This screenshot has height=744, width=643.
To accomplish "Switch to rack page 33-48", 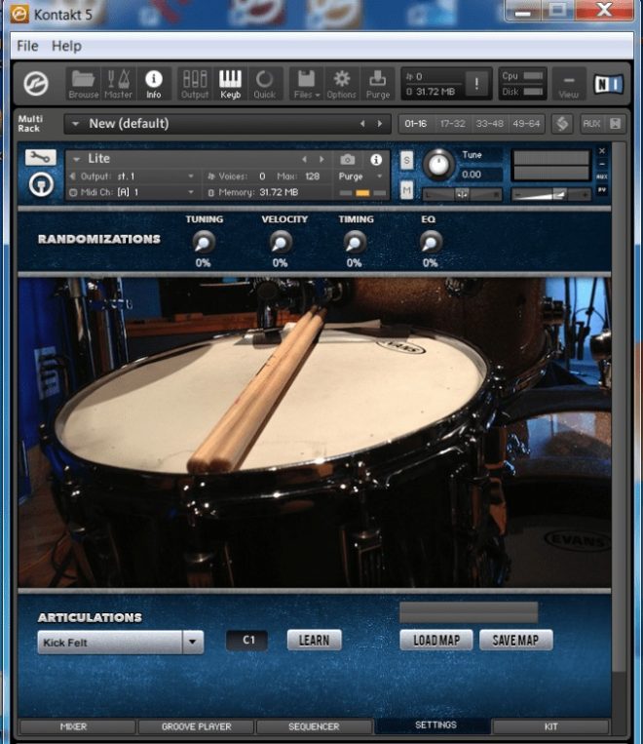I will 489,124.
